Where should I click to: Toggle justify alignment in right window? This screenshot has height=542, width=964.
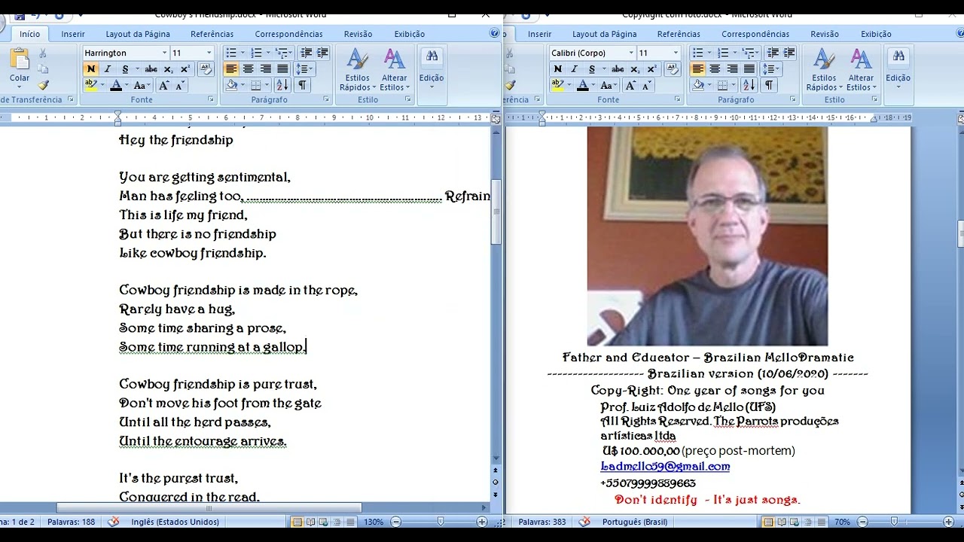point(749,69)
